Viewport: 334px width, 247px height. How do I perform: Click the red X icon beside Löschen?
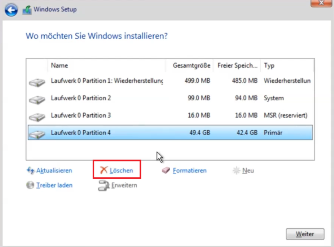point(104,170)
